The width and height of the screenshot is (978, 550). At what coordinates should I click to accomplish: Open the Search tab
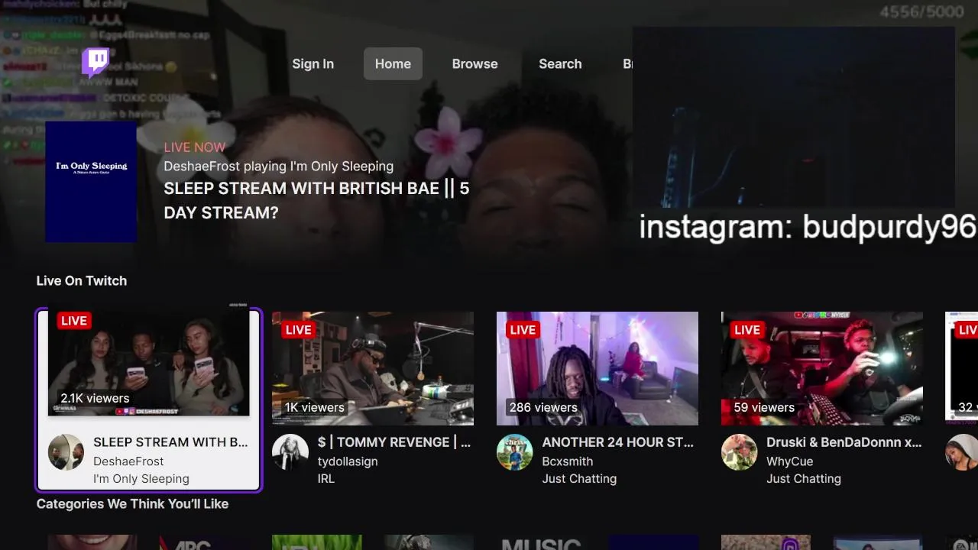coord(560,64)
